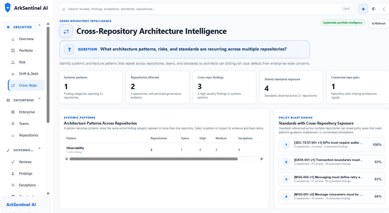Click the Shared standards exposure card
The width and height of the screenshot is (389, 213).
291,87
